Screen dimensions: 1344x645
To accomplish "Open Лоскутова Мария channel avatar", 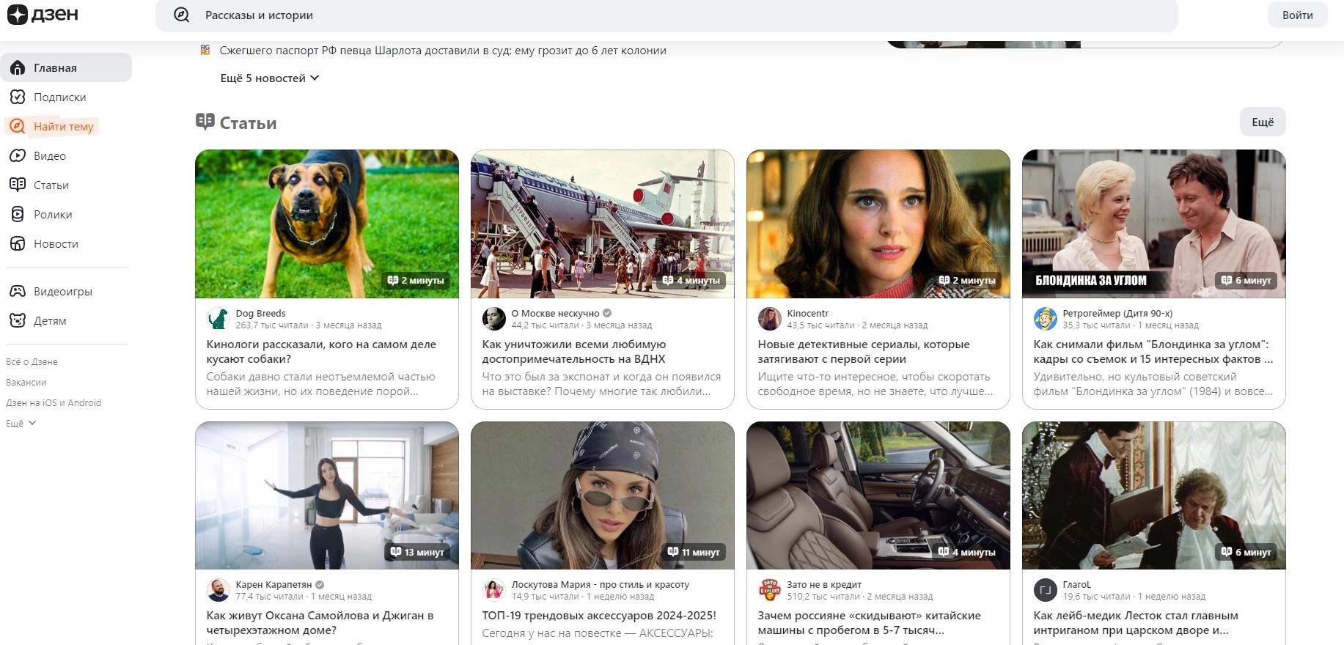I will [494, 590].
